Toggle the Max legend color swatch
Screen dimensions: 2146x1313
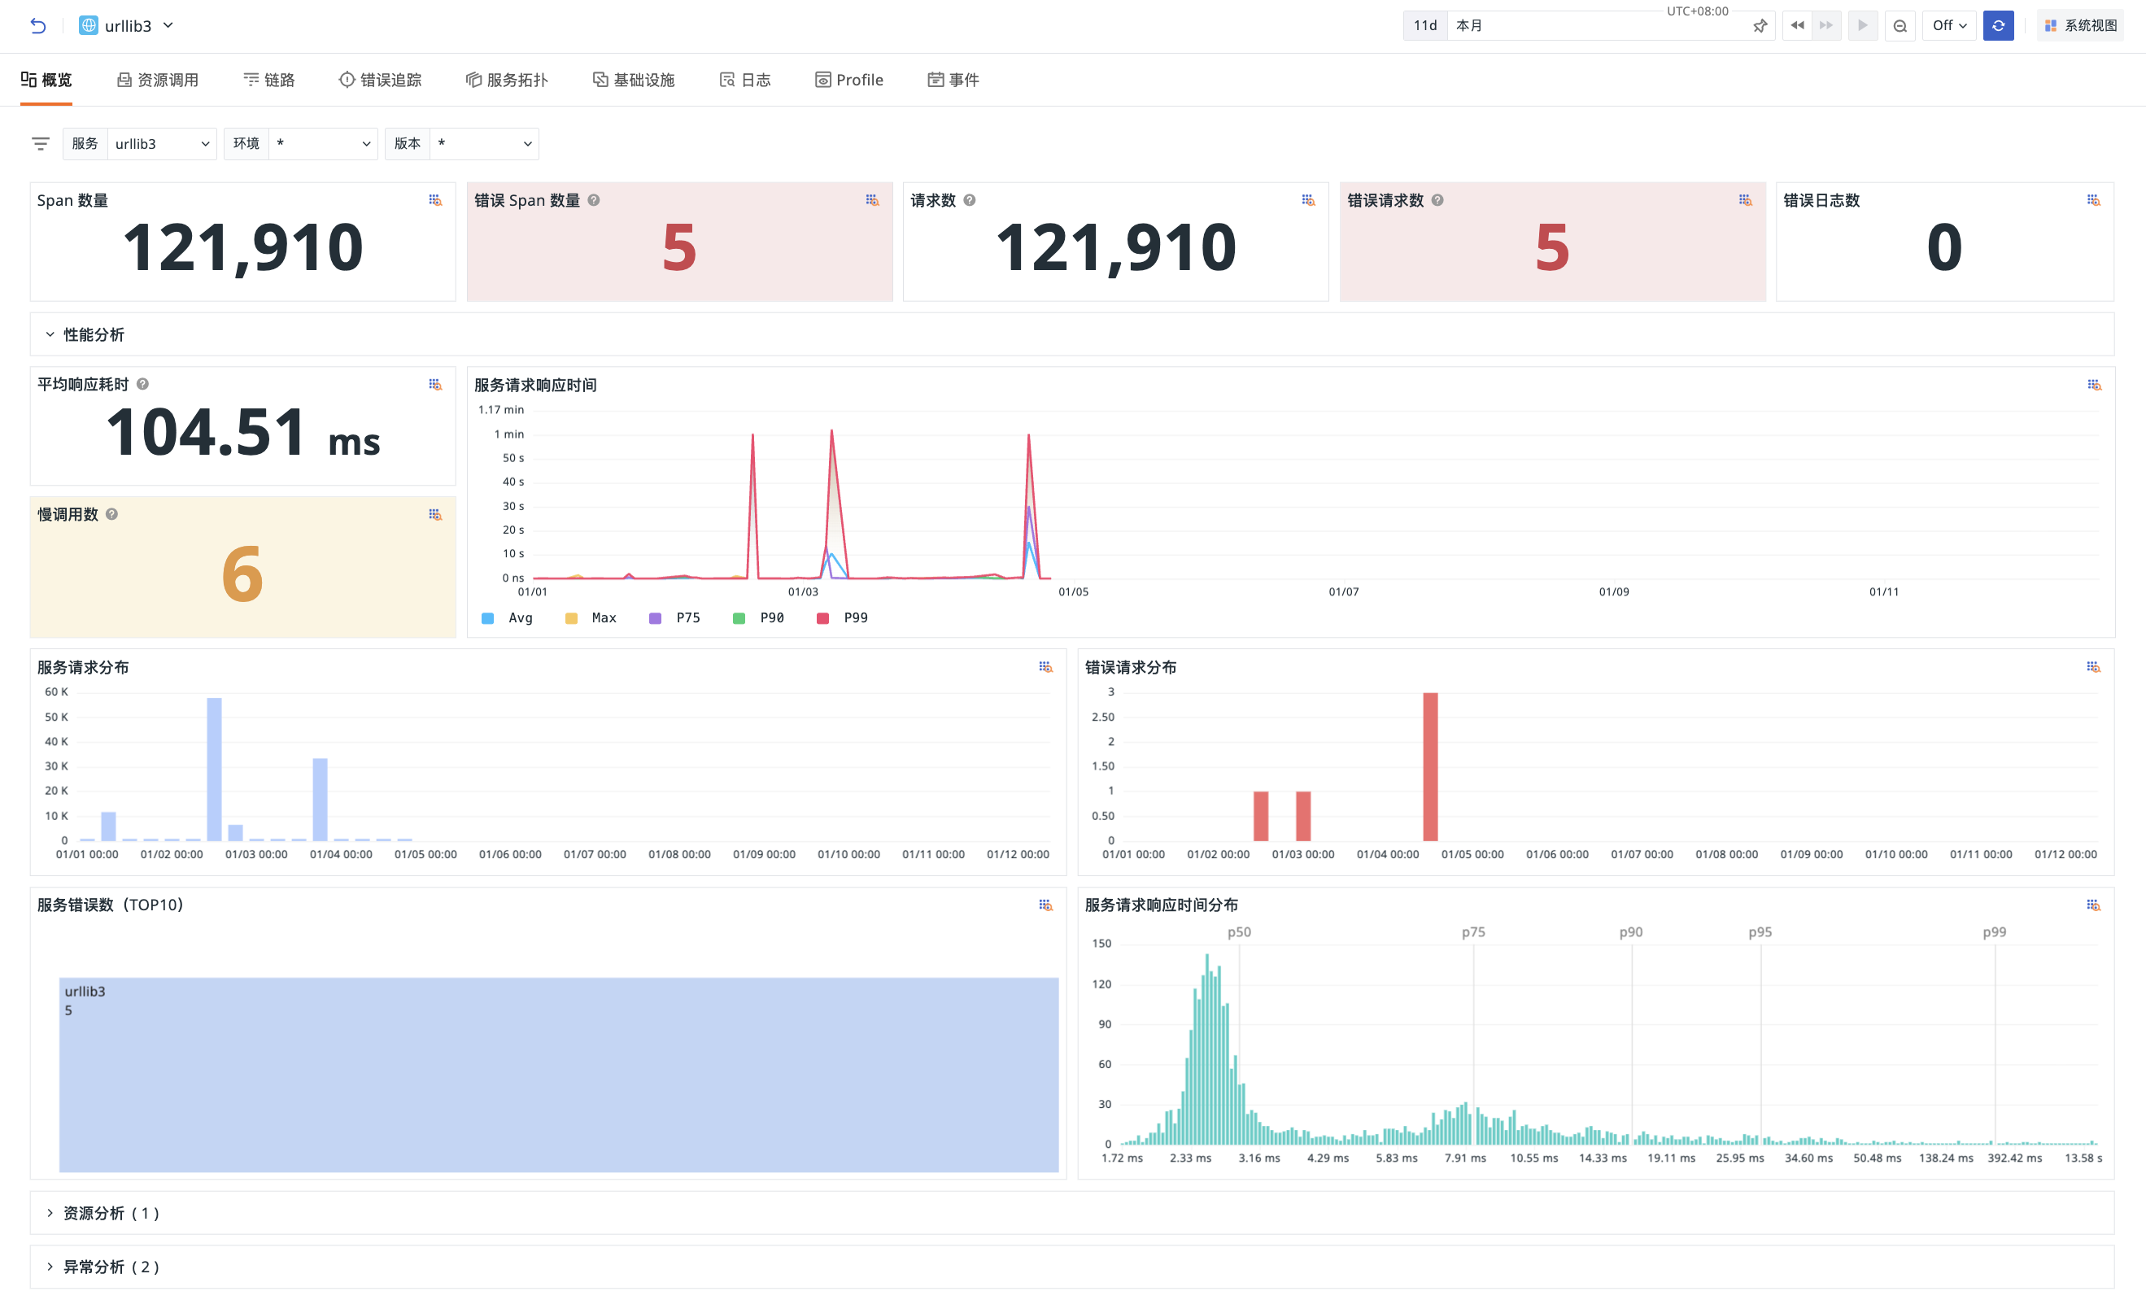click(x=571, y=618)
